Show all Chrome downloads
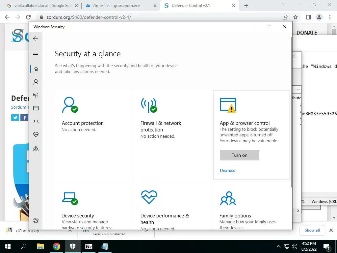Screen dimensions: 337x253 pyautogui.click(x=312, y=230)
